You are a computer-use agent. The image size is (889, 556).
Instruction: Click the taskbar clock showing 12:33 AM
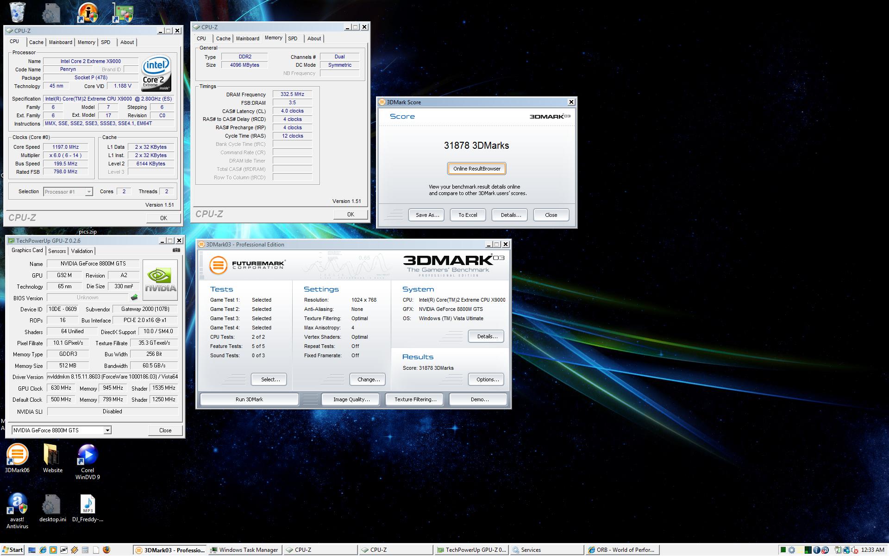tap(872, 550)
